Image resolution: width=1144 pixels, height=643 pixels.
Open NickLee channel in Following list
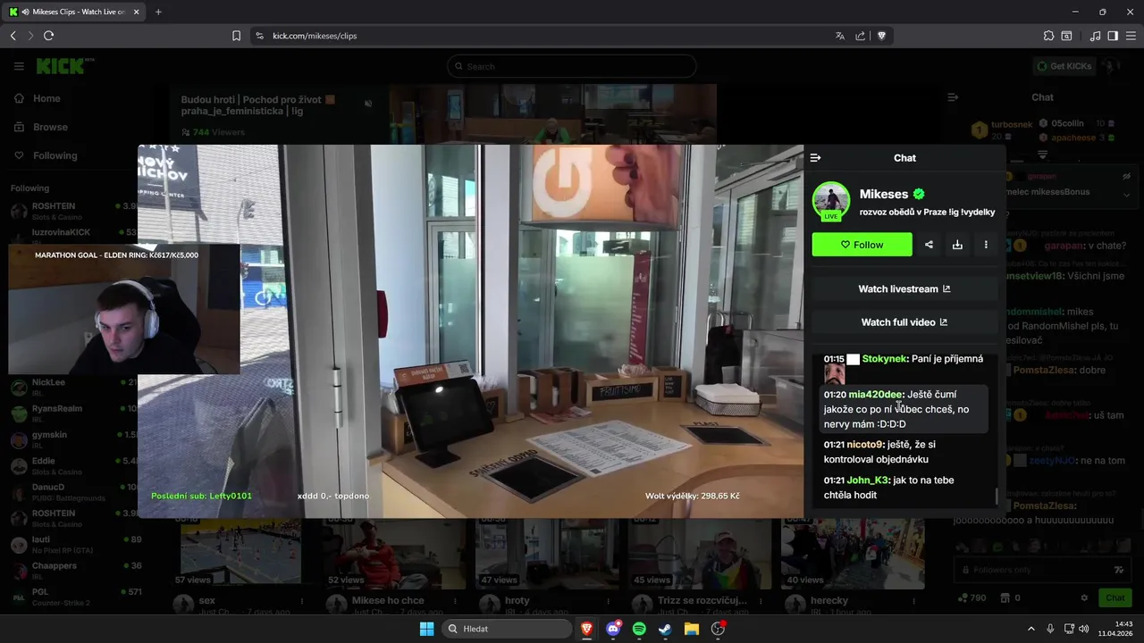[76, 388]
